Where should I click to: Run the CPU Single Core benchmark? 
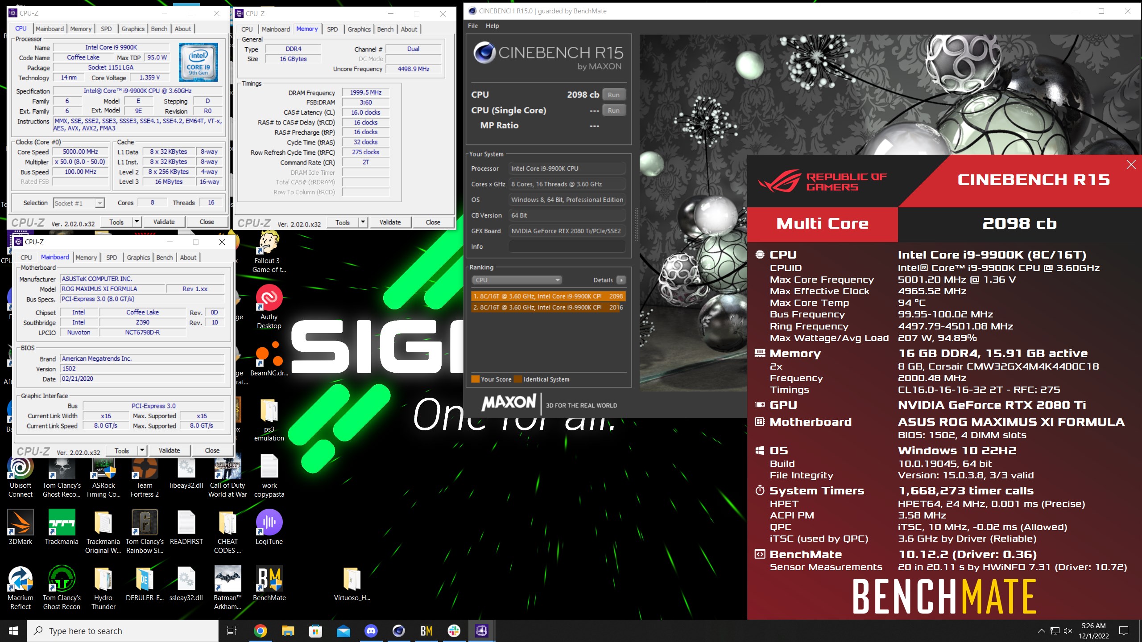[x=614, y=110]
